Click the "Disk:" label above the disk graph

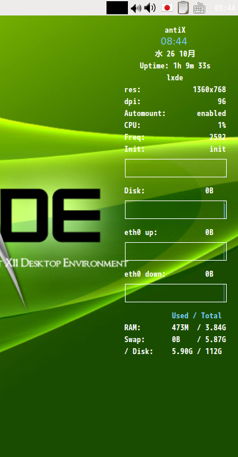tap(134, 191)
